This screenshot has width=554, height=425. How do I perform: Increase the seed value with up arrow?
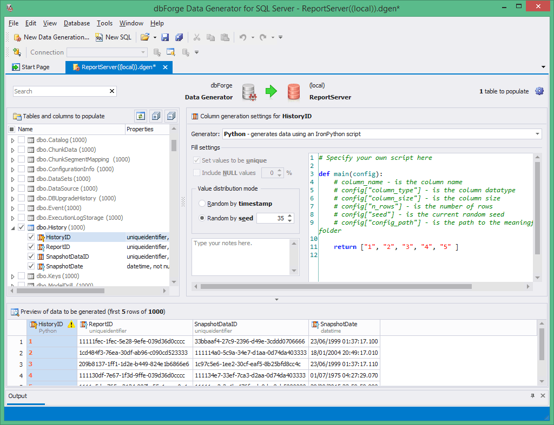click(x=290, y=215)
